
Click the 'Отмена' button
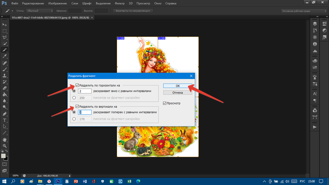click(x=178, y=93)
